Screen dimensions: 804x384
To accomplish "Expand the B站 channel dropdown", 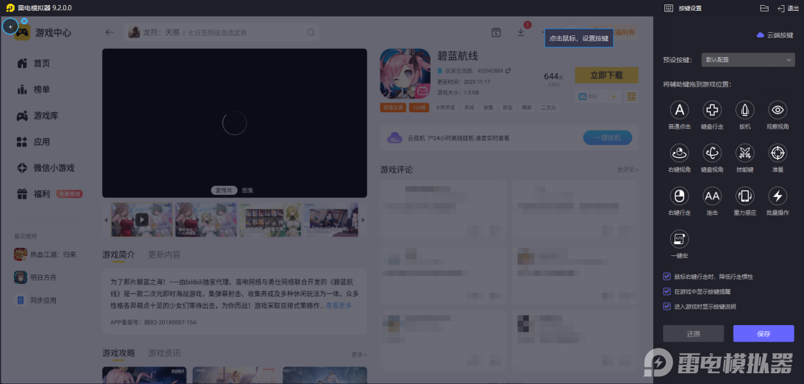I will pos(597,96).
